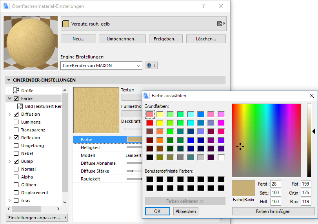Enable the Displacement checkbox
Viewport: 318px width, 224px height.
pos(16,193)
